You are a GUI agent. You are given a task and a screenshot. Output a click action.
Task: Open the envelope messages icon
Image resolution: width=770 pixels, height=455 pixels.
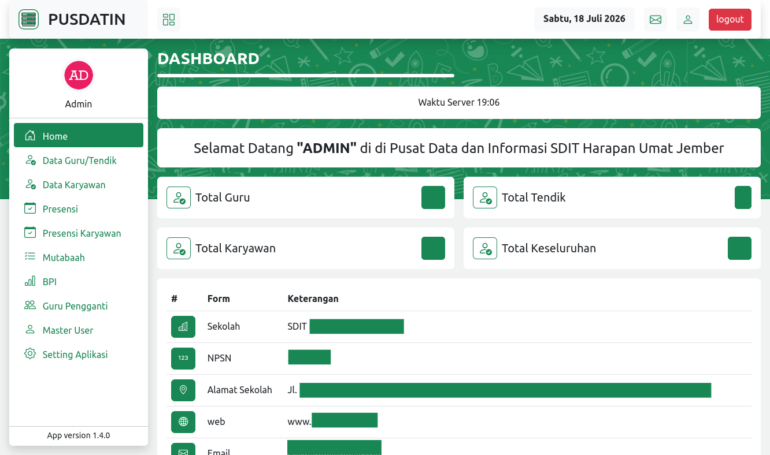pos(656,20)
